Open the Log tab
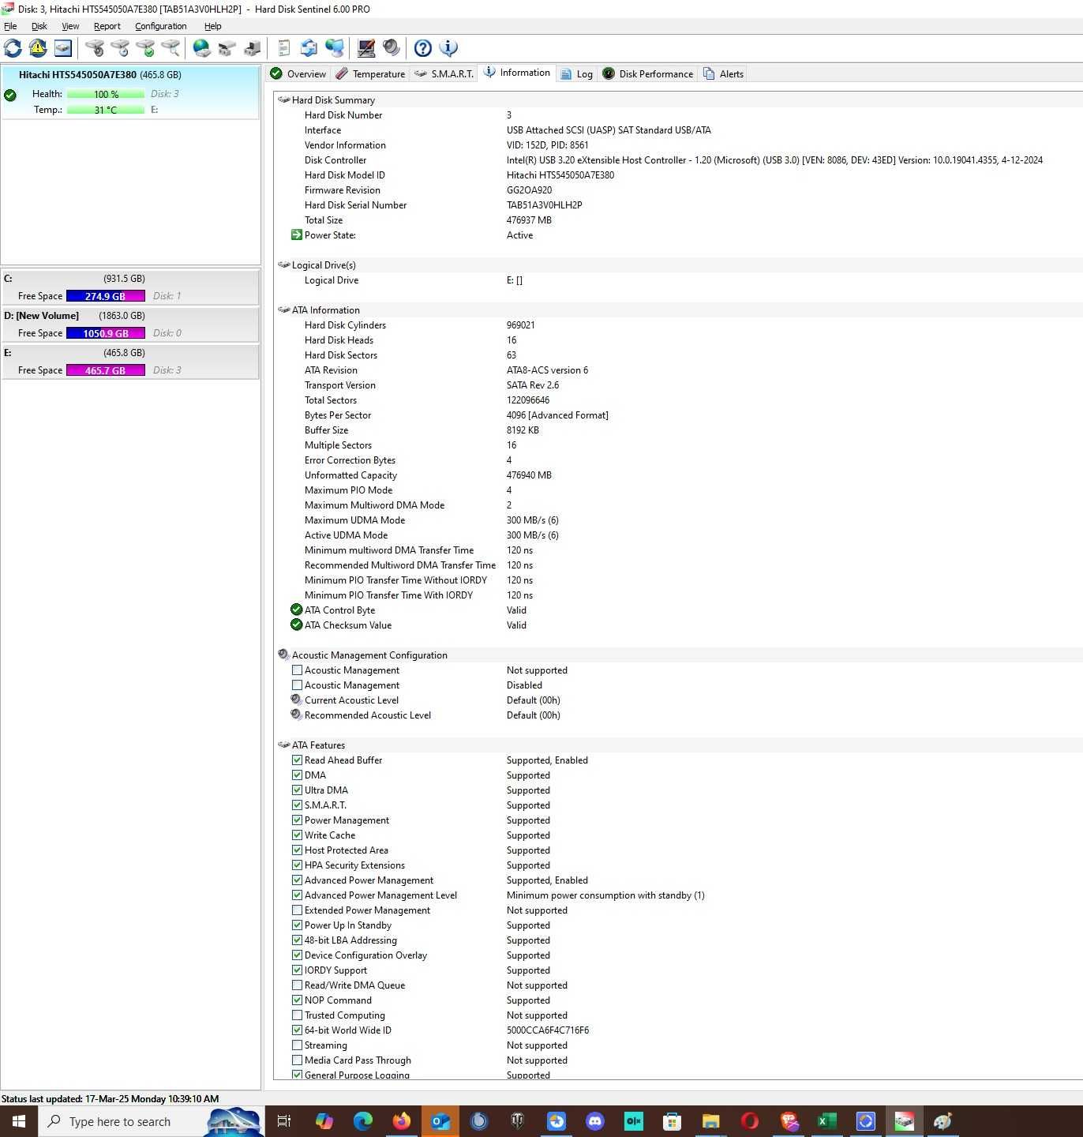This screenshot has height=1137, width=1083. (576, 73)
